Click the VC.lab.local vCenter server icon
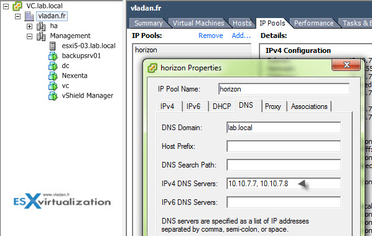The width and height of the screenshot is (372, 236). coord(17,6)
